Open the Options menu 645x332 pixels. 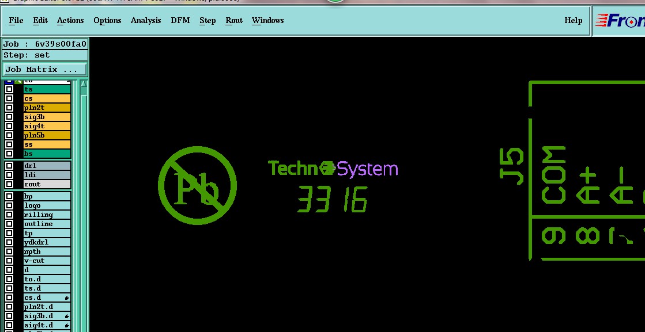107,21
